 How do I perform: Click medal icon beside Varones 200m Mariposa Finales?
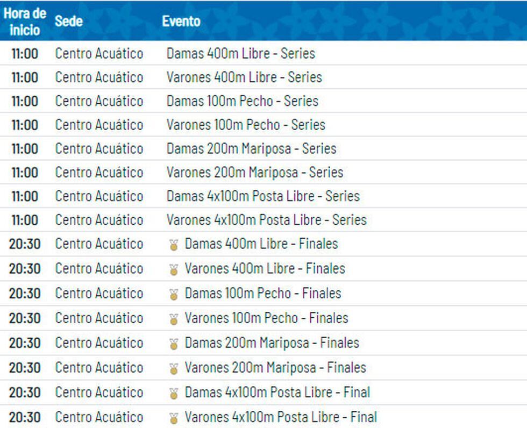(173, 369)
